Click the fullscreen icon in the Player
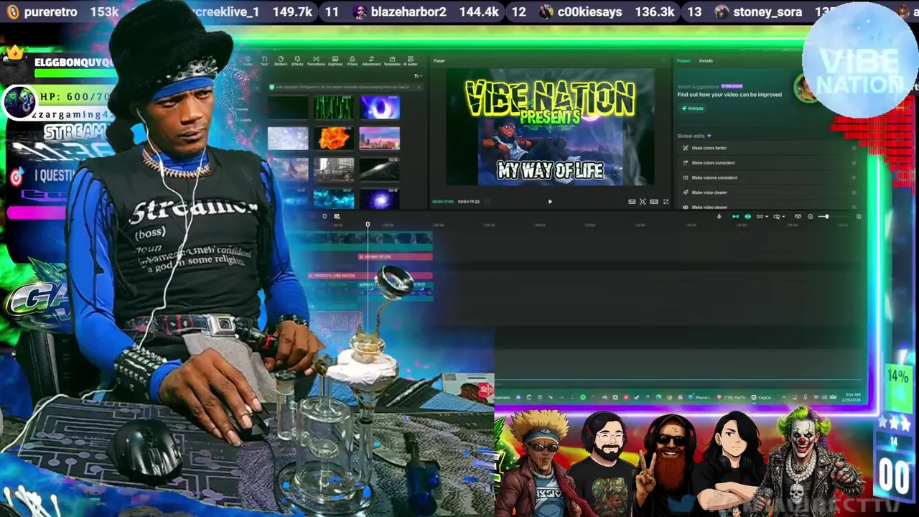 (x=666, y=202)
